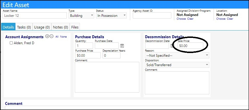Select All account assignments link
Viewport: 249px width, 110px height.
point(57,36)
